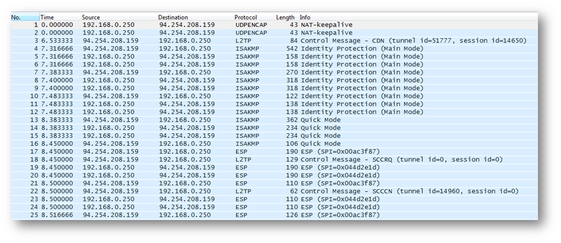The width and height of the screenshot is (561, 243).
Task: Select packet 16 Quick Mode length 106
Action: click(274, 144)
